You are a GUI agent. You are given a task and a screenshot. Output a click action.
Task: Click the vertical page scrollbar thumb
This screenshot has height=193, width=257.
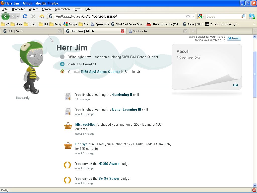pos(255,74)
